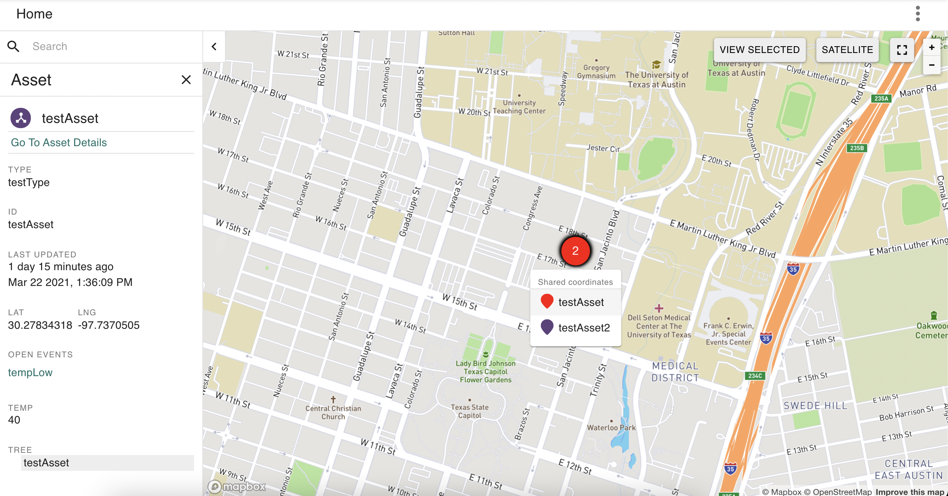The image size is (948, 496).
Task: Zoom out on the map
Action: [932, 65]
